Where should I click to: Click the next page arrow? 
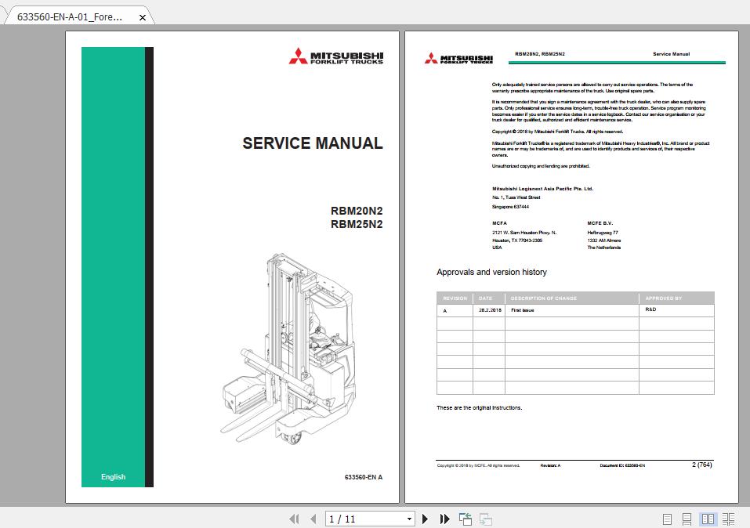(x=425, y=519)
